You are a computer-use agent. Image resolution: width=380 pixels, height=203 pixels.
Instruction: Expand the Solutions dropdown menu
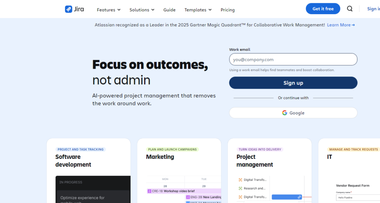[142, 10]
